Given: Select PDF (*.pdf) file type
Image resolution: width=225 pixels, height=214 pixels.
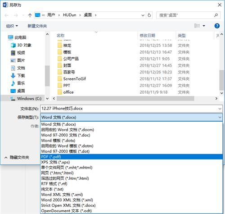Looking at the screenshot, I should coord(131,157).
